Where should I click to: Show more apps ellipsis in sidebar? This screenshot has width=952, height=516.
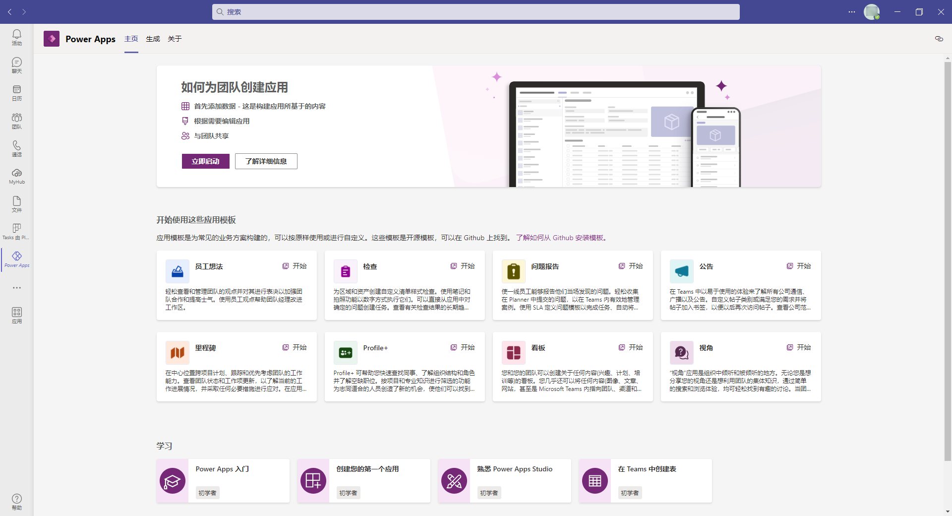coord(17,288)
